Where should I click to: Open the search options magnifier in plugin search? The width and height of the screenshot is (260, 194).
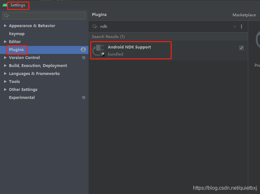[94, 26]
